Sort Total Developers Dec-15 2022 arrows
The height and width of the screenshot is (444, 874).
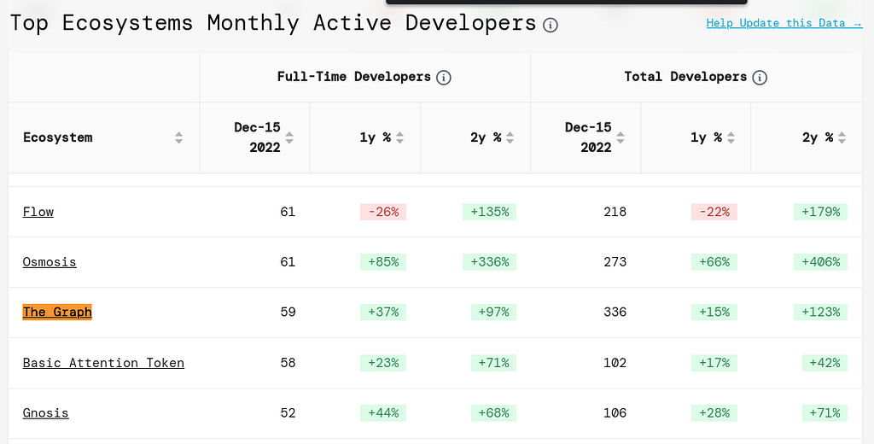(621, 137)
